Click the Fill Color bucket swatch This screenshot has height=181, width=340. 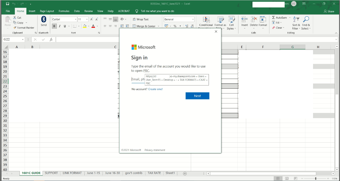pyautogui.click(x=85, y=26)
